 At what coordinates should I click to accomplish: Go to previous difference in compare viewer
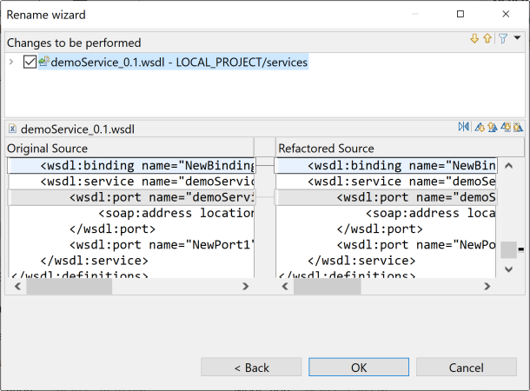click(493, 128)
